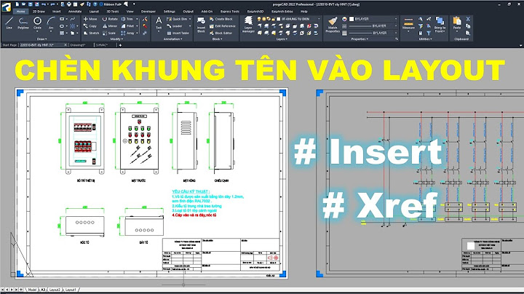Image resolution: width=524 pixels, height=294 pixels.
Task: Expand the Annotation panel
Action: coord(172,39)
